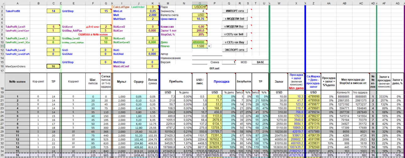Click the Мульт table header

pos(122,82)
